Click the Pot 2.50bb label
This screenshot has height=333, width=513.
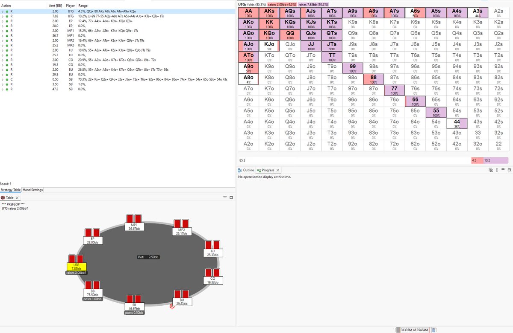coord(148,257)
